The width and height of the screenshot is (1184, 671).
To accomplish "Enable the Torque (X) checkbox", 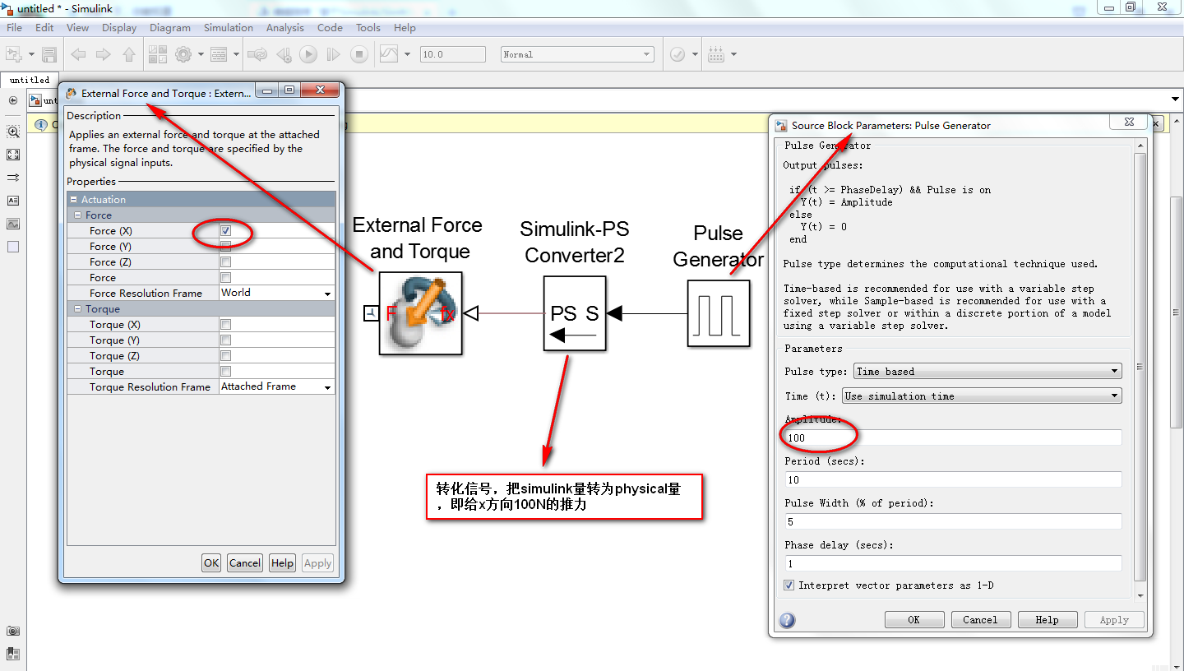I will [225, 325].
